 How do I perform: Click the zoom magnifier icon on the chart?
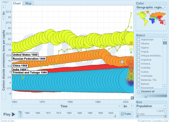click(x=122, y=62)
